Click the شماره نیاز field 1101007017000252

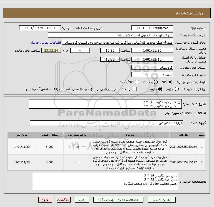[x=152, y=28]
